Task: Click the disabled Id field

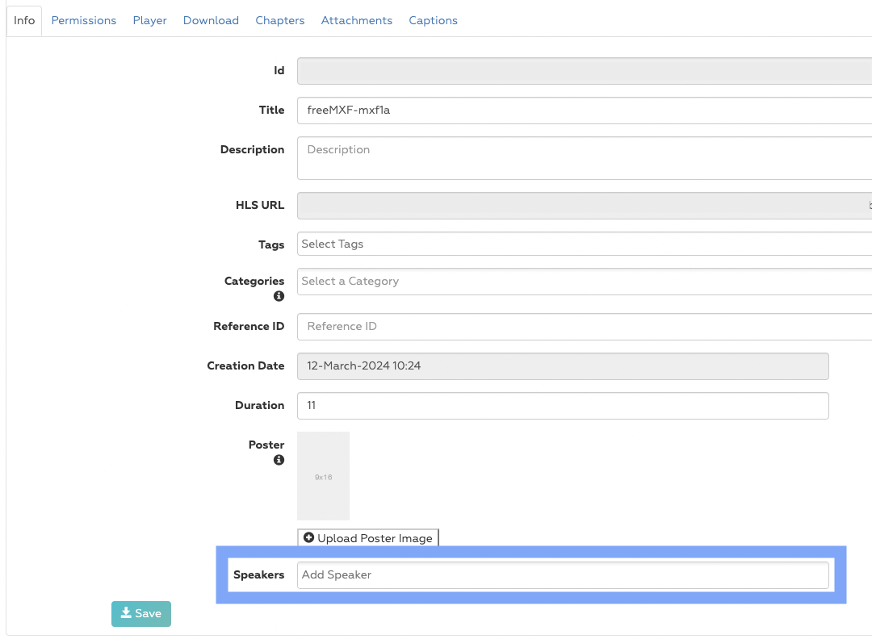Action: coord(585,71)
